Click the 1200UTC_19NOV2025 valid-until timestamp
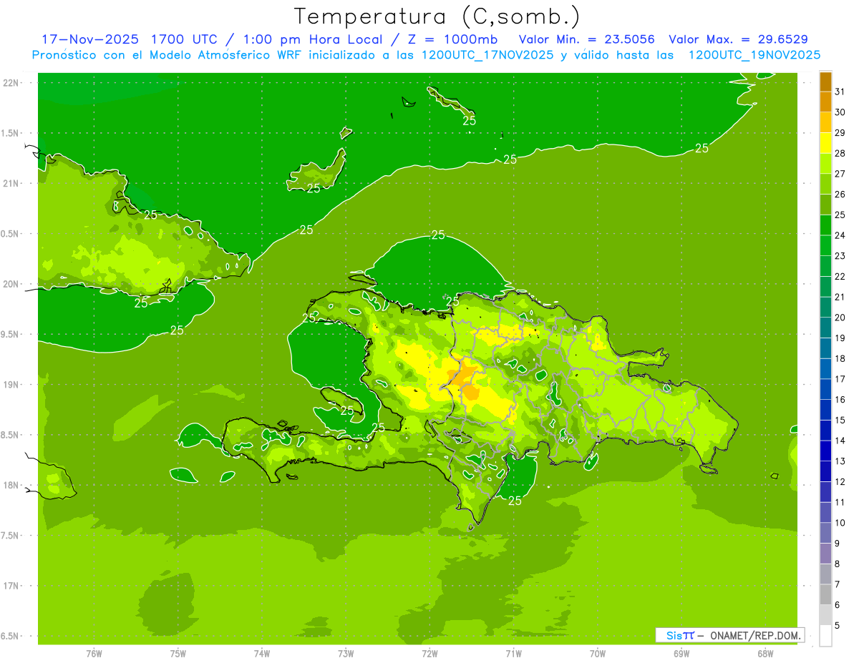Viewport: 859px width, 663px height. pyautogui.click(x=754, y=55)
